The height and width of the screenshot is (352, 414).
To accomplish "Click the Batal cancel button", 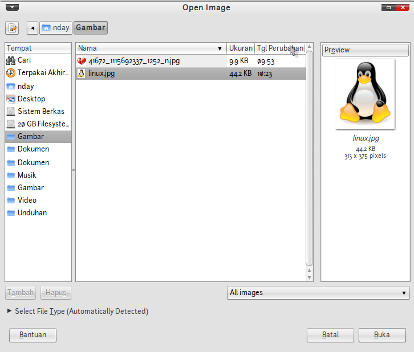I will point(330,335).
